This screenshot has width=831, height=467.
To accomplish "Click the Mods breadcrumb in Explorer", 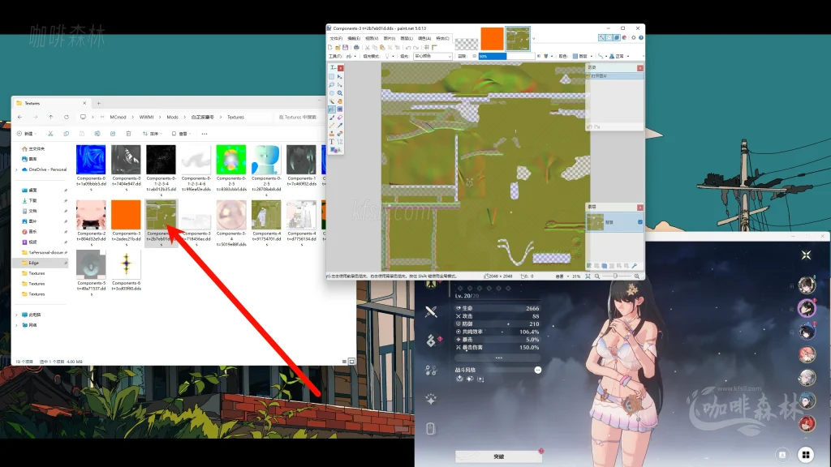I will pyautogui.click(x=172, y=117).
